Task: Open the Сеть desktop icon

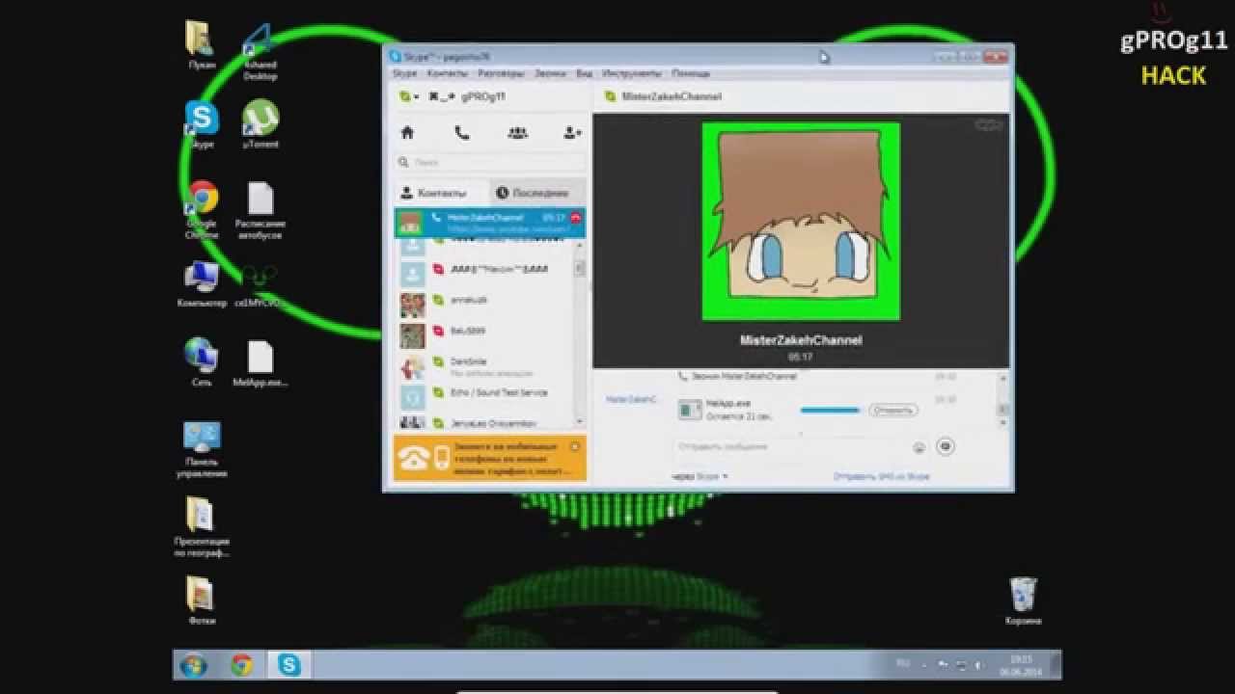Action: [202, 362]
